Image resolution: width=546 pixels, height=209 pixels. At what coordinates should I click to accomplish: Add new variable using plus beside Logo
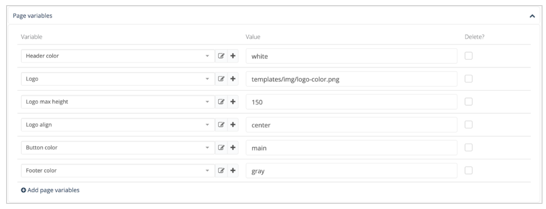233,79
